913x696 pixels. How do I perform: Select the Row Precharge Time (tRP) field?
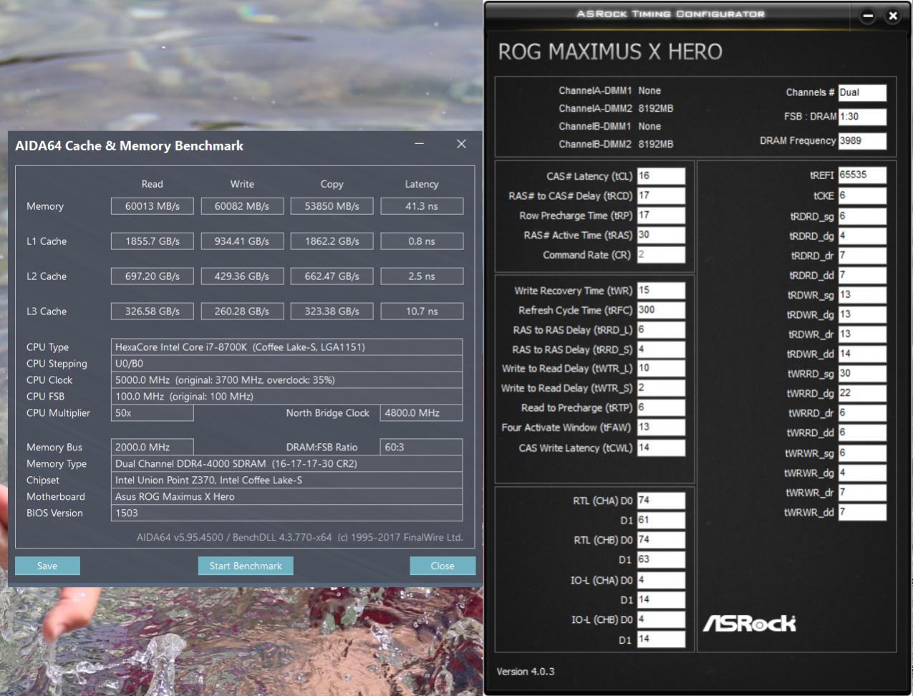(x=661, y=216)
